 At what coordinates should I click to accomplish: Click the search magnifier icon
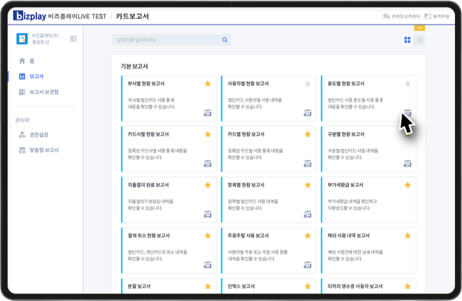coord(225,40)
